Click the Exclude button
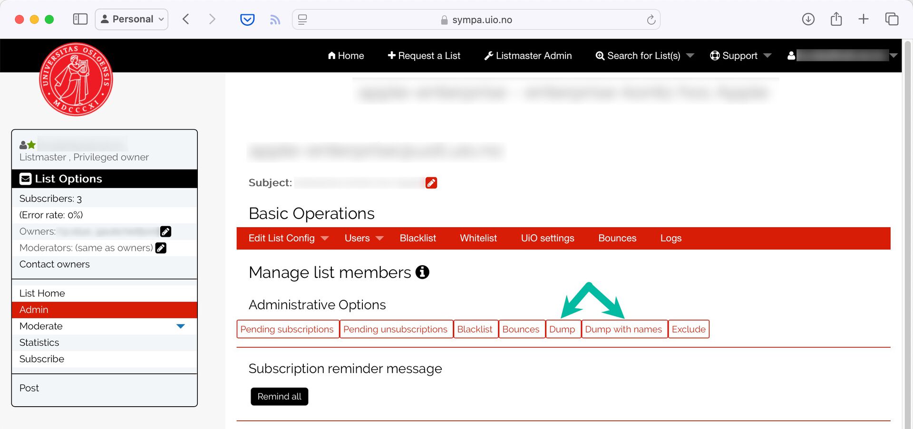The width and height of the screenshot is (913, 429). (689, 329)
